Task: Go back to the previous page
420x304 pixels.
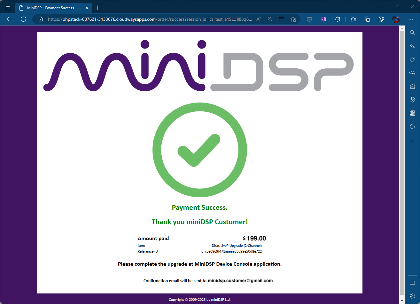Action: point(9,19)
